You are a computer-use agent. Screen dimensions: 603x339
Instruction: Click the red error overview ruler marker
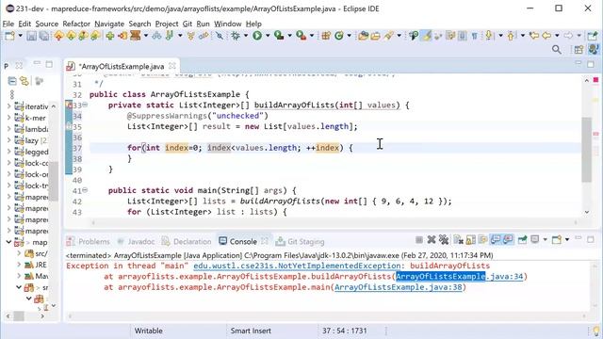(x=595, y=80)
